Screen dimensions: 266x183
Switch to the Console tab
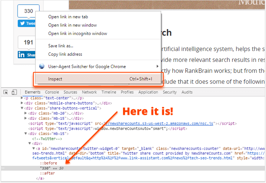pos(52,92)
